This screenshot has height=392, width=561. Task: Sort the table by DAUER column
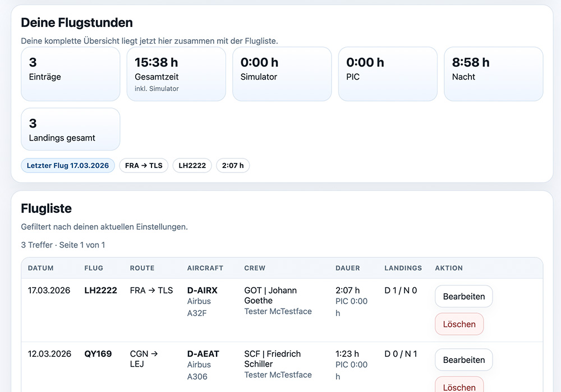coord(347,268)
